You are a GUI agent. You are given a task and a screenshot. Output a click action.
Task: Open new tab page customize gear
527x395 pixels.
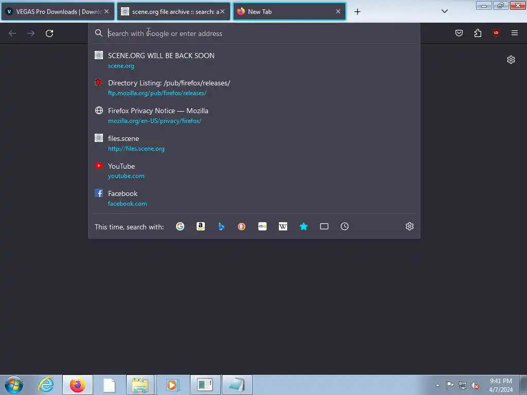(511, 60)
